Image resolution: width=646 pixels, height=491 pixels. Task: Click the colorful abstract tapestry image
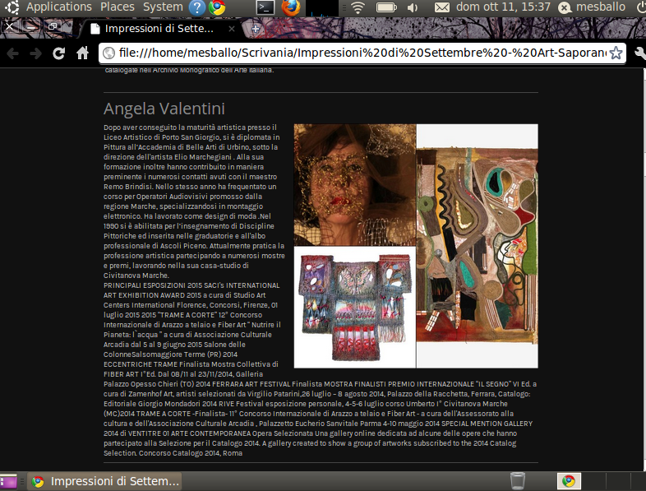(x=477, y=245)
